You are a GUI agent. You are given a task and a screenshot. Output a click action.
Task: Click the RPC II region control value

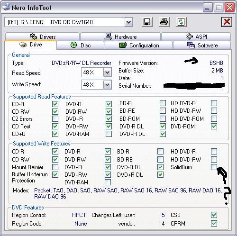[79, 215]
